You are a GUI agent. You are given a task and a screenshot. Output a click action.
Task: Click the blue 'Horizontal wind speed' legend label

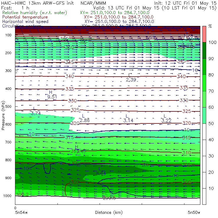pyautogui.click(x=25, y=22)
